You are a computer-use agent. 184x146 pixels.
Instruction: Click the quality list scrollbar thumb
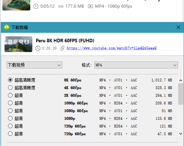pos(181,94)
